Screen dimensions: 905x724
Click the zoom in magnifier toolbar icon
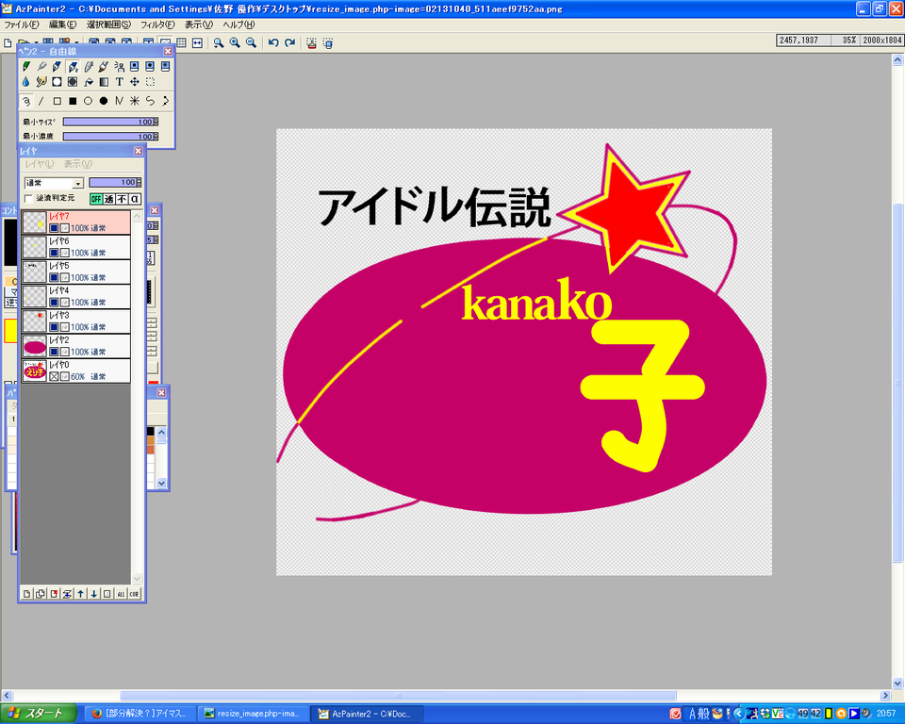point(235,42)
